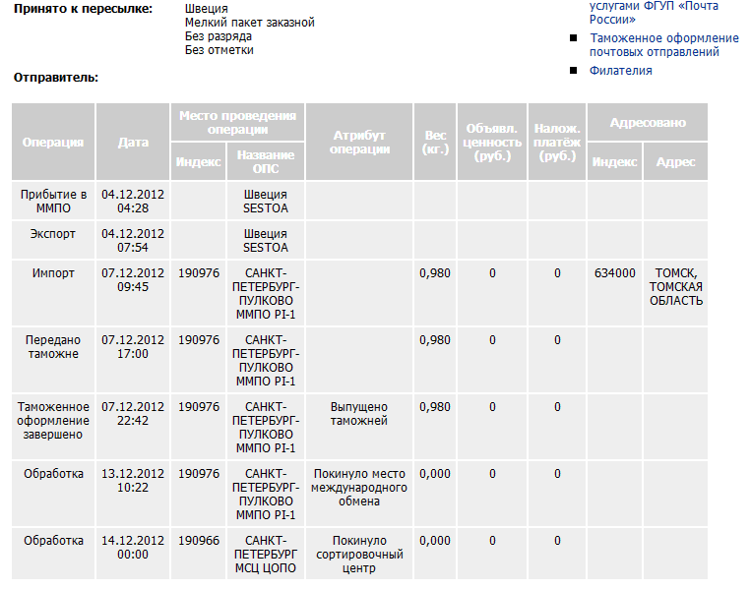Select the Передано таможне operation cell
The image size is (751, 589).
coord(54,347)
